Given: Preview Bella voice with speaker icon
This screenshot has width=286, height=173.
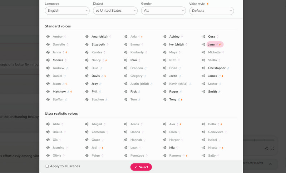Looking at the screenshot, I should 203,124.
